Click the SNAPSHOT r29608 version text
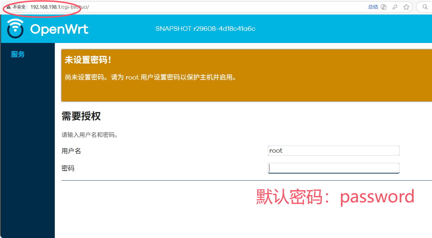The width and height of the screenshot is (432, 238). click(x=205, y=29)
